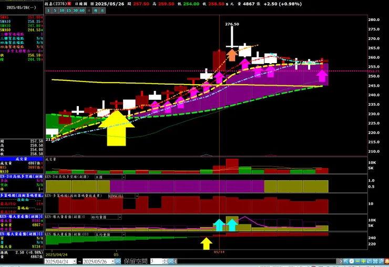Open the 五均量圖 dropdown in KEN-爆大量看盤 III panel

(x=124, y=234)
